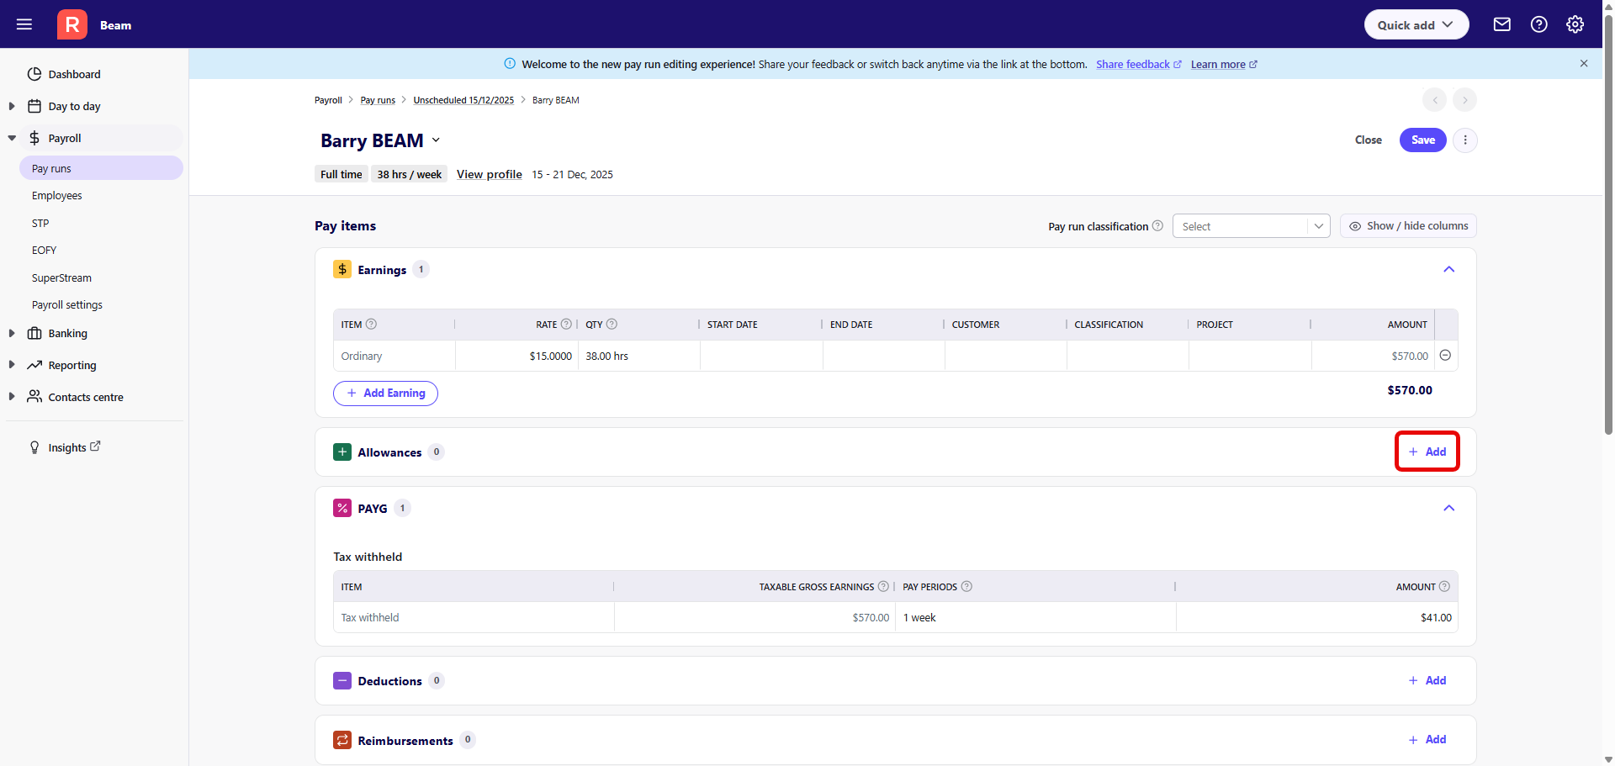Open the Pay run classification dropdown
Viewport: 1615px width, 766px height.
(x=1250, y=226)
